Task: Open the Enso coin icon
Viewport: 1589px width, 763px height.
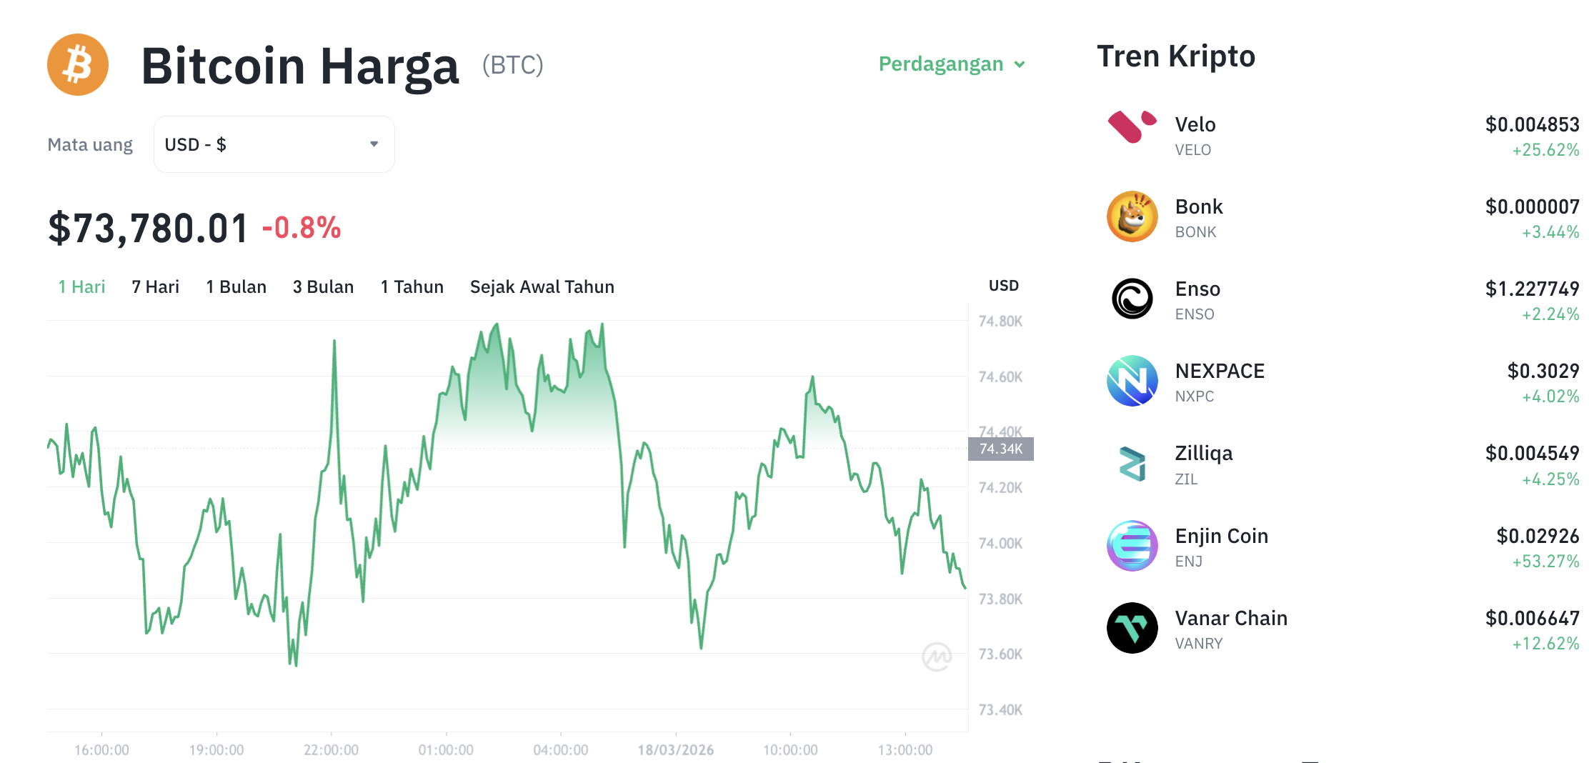Action: click(x=1132, y=299)
